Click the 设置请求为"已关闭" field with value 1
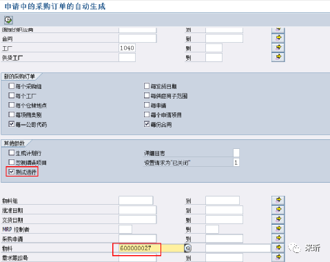 click(x=236, y=163)
